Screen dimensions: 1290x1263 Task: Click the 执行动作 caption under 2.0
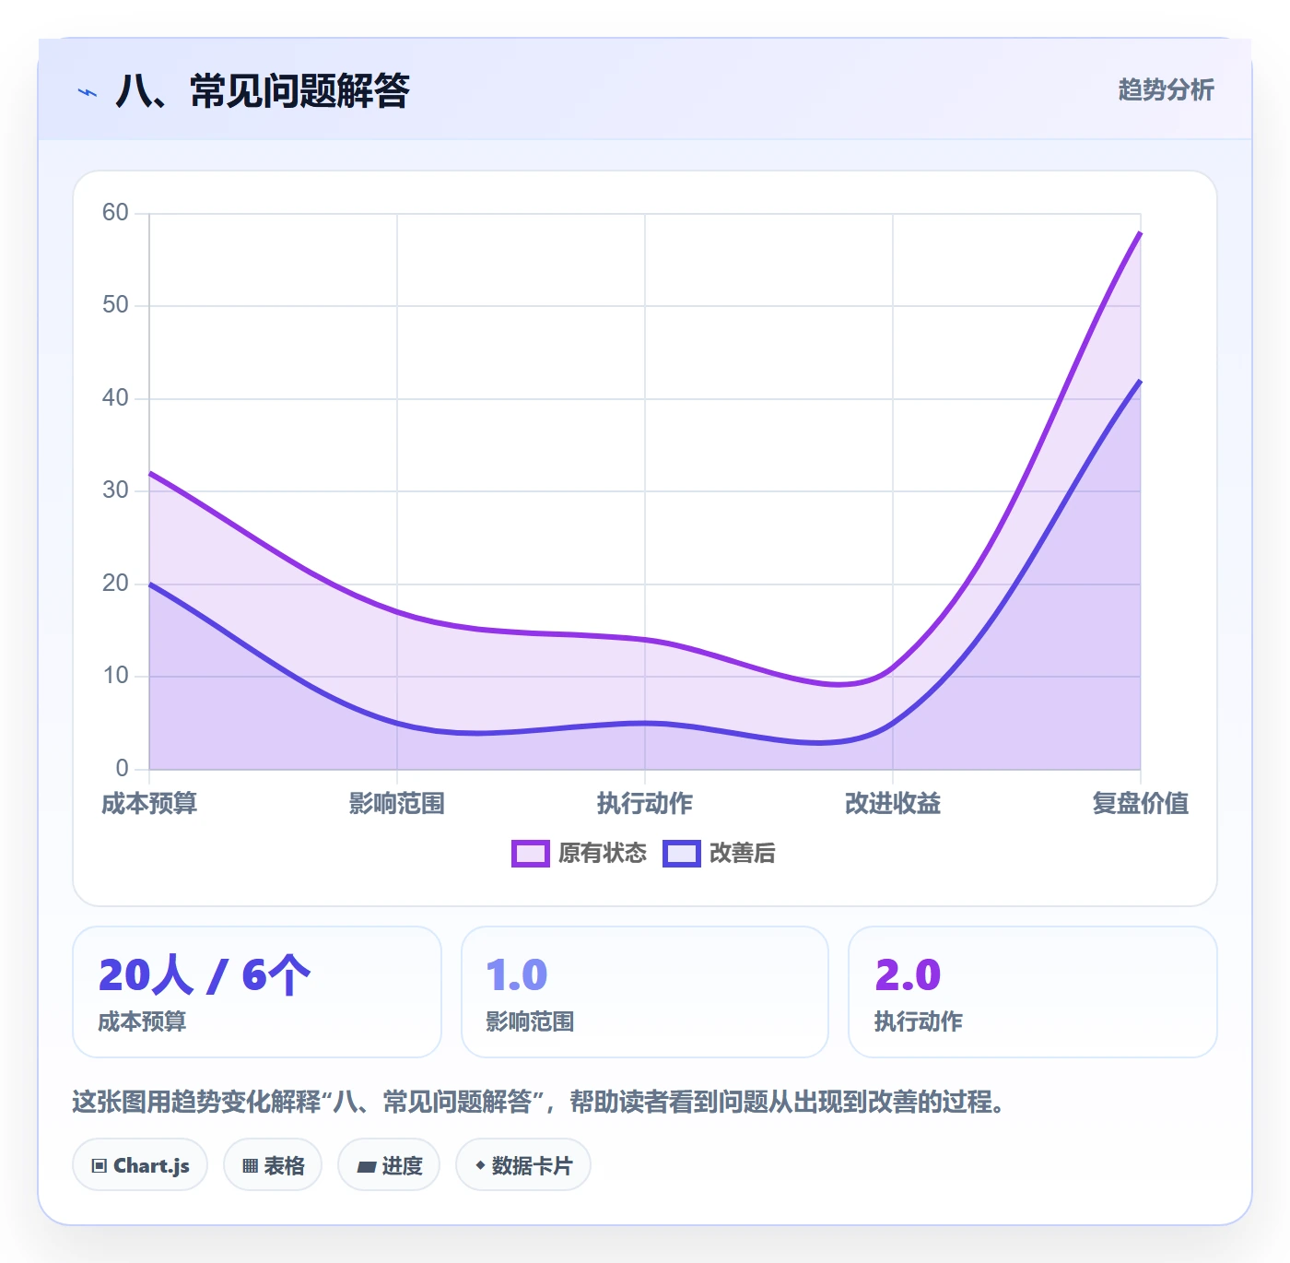click(x=919, y=1021)
